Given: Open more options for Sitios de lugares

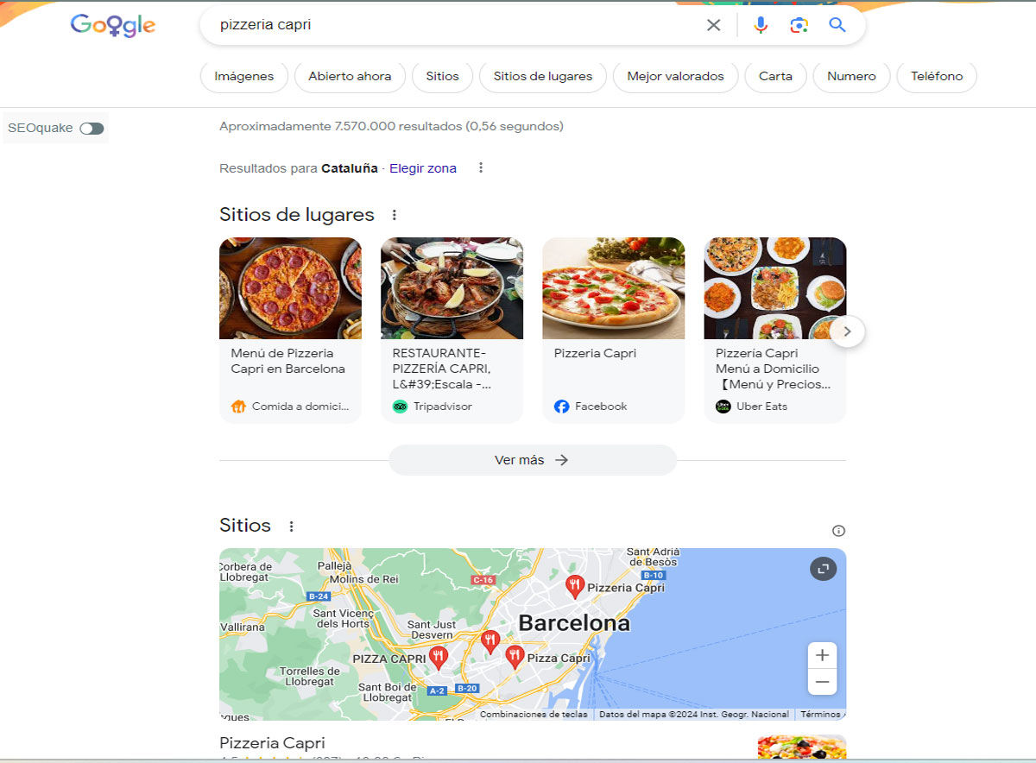Looking at the screenshot, I should 395,215.
